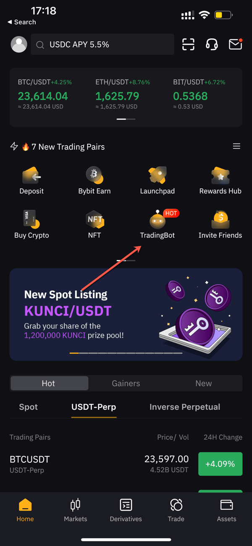Tap the BTCUSDT +4.09% change button
Image resolution: width=252 pixels, height=546 pixels.
[x=220, y=464]
